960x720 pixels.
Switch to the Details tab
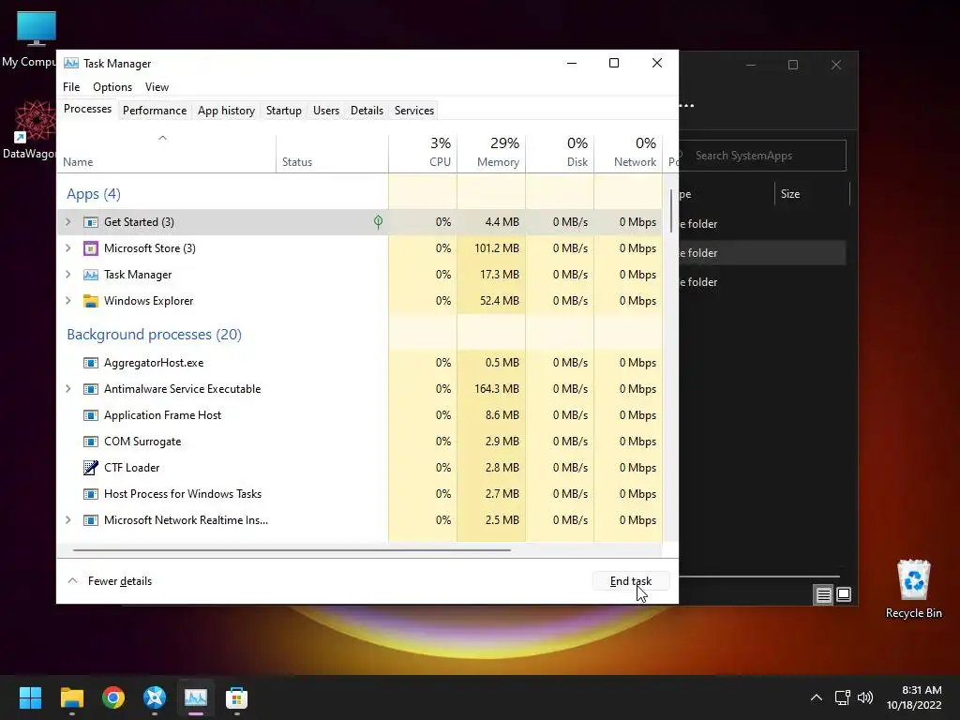click(367, 111)
